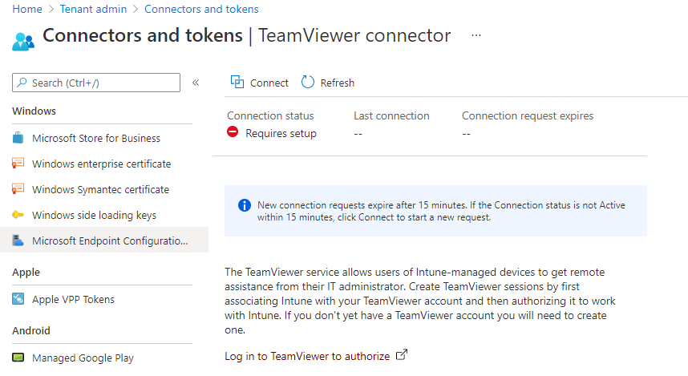This screenshot has height=376, width=688.
Task: Open Windows side loading keys menu item
Action: [x=94, y=216]
